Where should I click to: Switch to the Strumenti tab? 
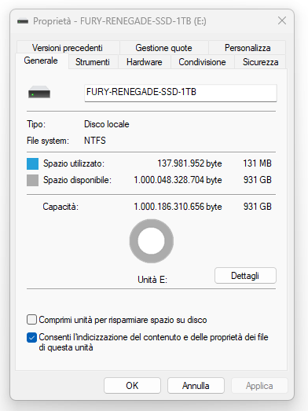pyautogui.click(x=93, y=62)
